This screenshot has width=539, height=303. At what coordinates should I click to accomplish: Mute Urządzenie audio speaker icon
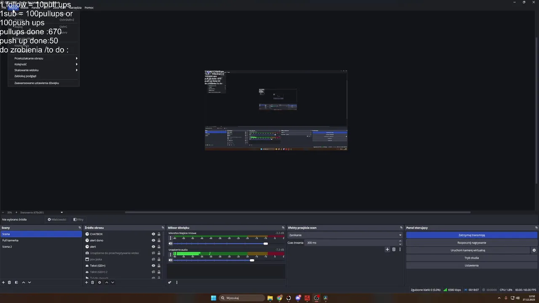pyautogui.click(x=171, y=260)
